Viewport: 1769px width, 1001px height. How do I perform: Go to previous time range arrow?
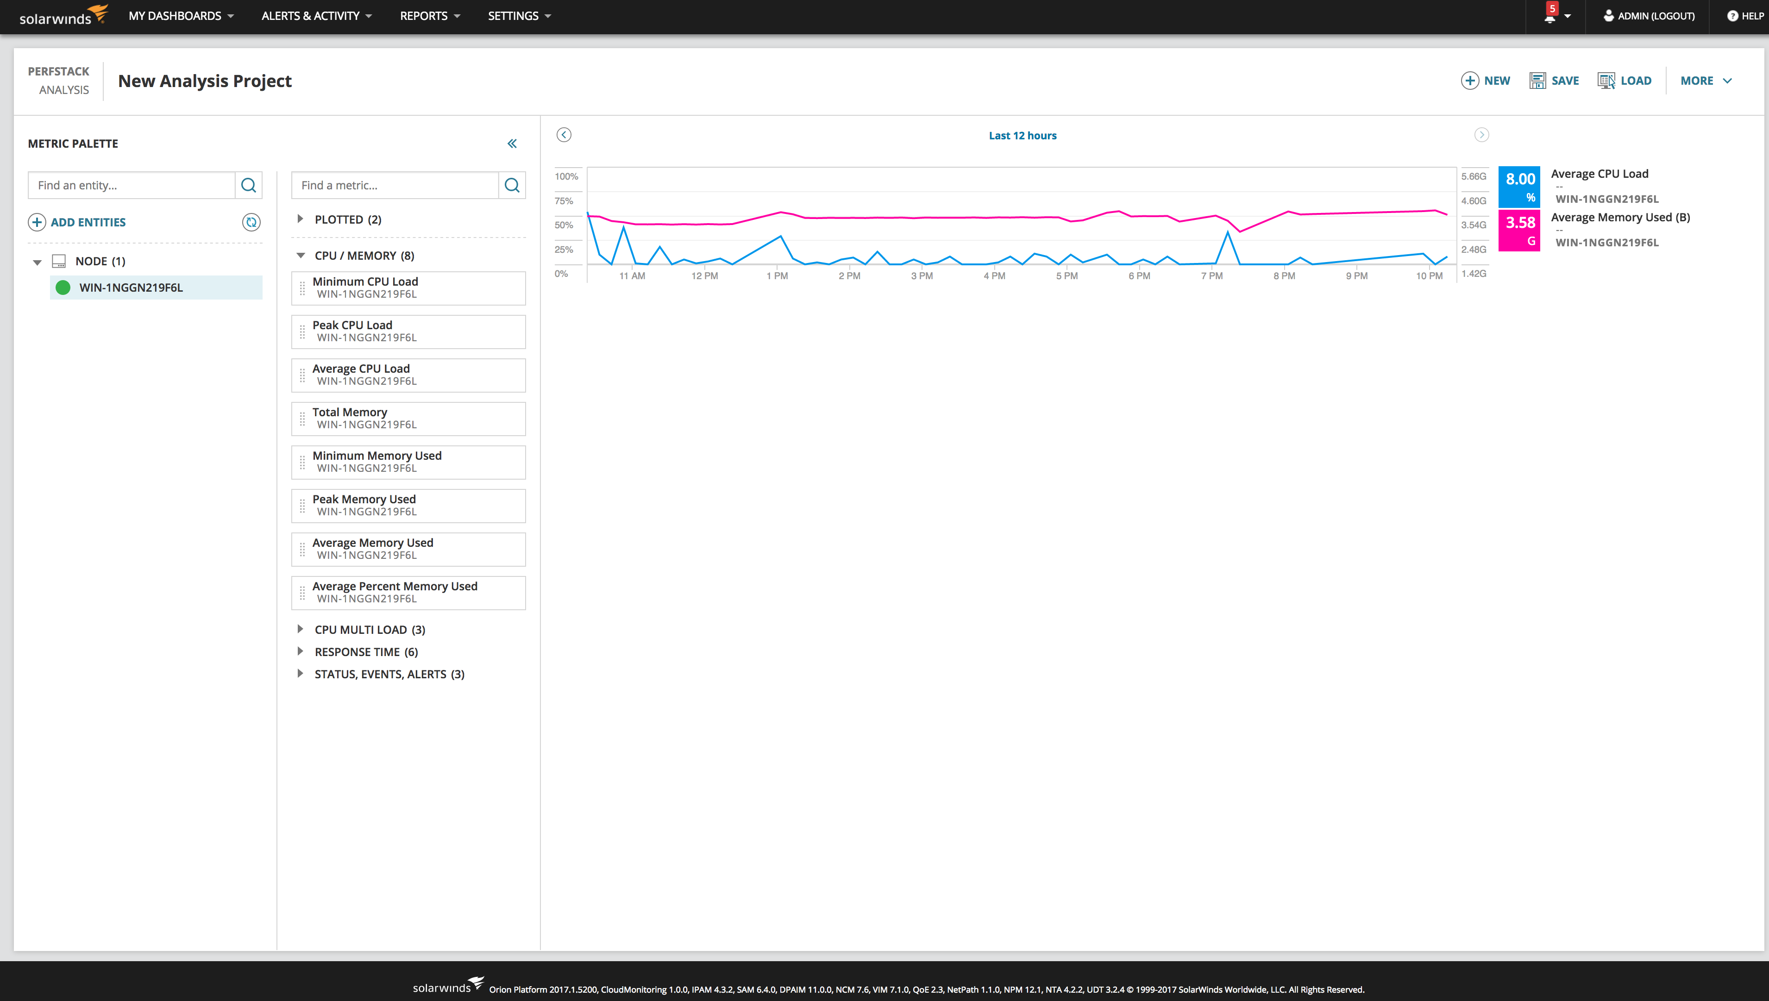point(564,135)
